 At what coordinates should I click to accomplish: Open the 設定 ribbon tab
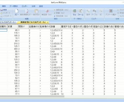[41, 6]
